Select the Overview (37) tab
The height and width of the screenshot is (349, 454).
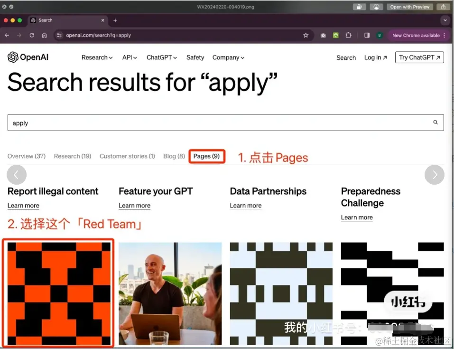tap(27, 156)
